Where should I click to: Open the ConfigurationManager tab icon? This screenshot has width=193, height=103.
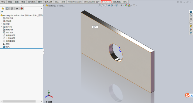(x=12, y=8)
